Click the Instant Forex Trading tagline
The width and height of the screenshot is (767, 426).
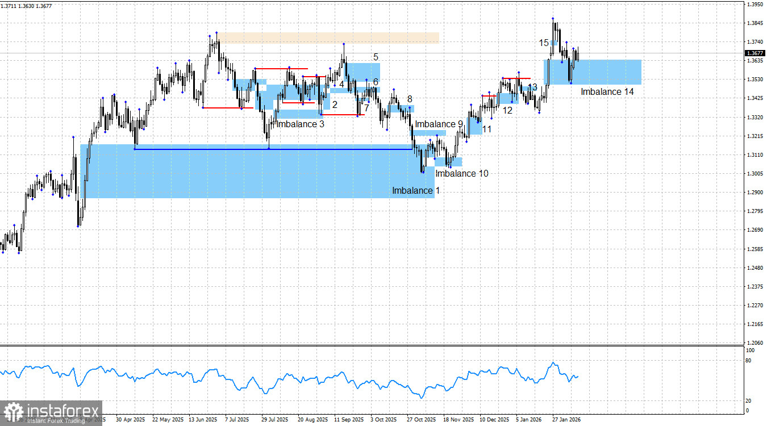tap(52, 420)
